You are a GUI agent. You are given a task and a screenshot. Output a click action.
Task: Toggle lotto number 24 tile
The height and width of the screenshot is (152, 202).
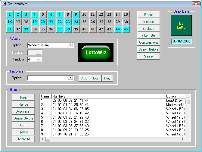[76, 22]
